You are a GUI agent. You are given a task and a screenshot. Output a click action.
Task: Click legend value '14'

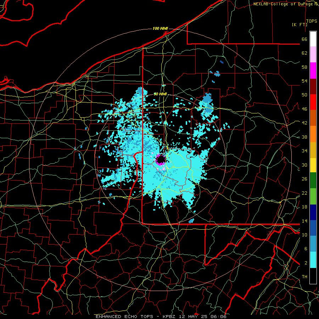point(304,221)
